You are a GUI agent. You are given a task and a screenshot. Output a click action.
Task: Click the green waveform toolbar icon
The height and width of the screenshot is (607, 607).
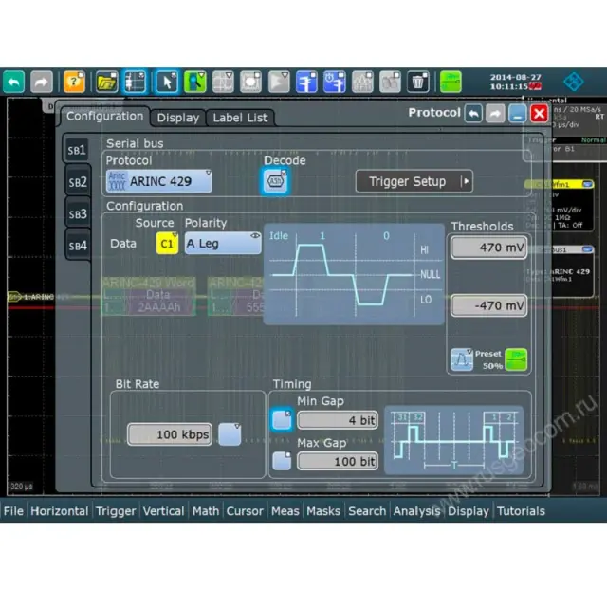pyautogui.click(x=451, y=82)
